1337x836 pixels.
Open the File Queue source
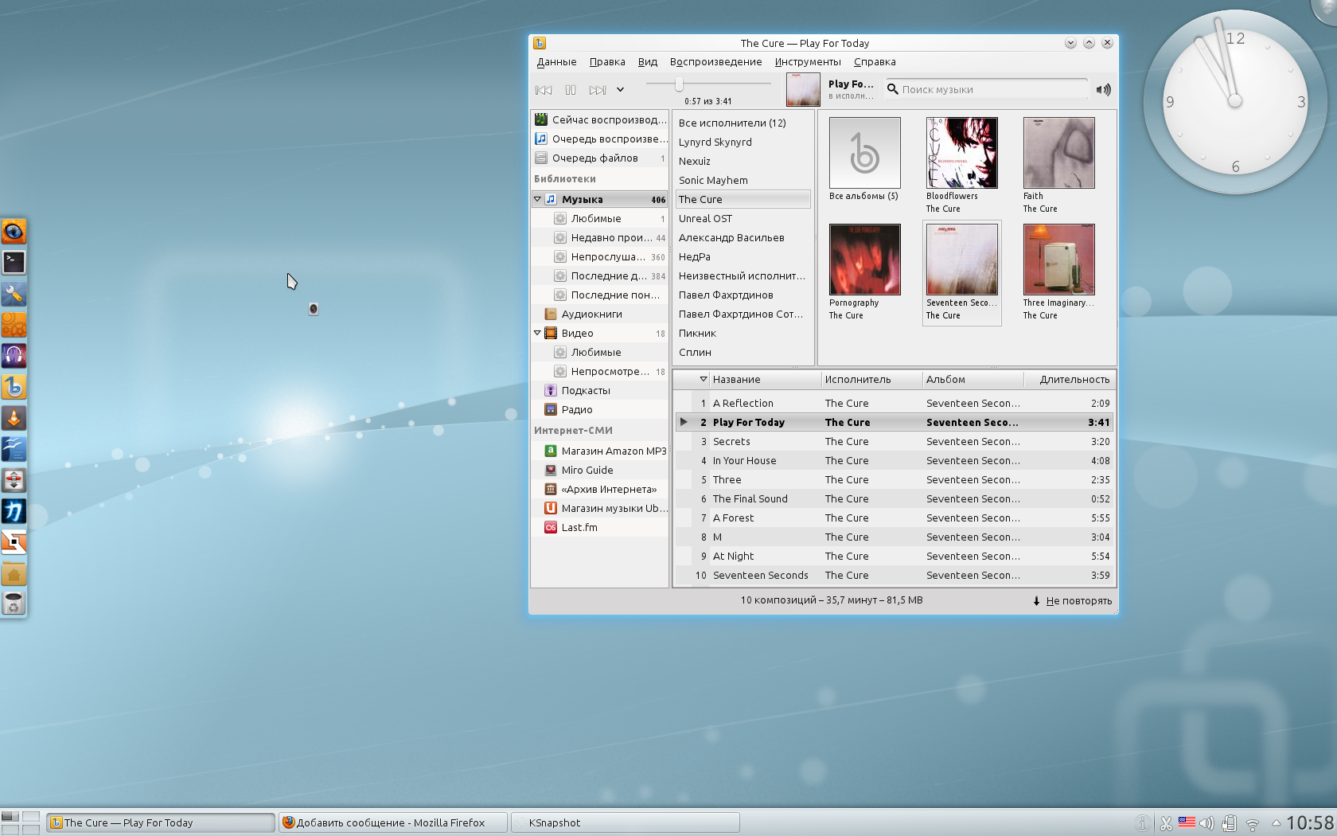tap(600, 158)
